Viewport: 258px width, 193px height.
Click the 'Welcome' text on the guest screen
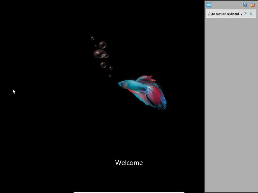pos(129,163)
